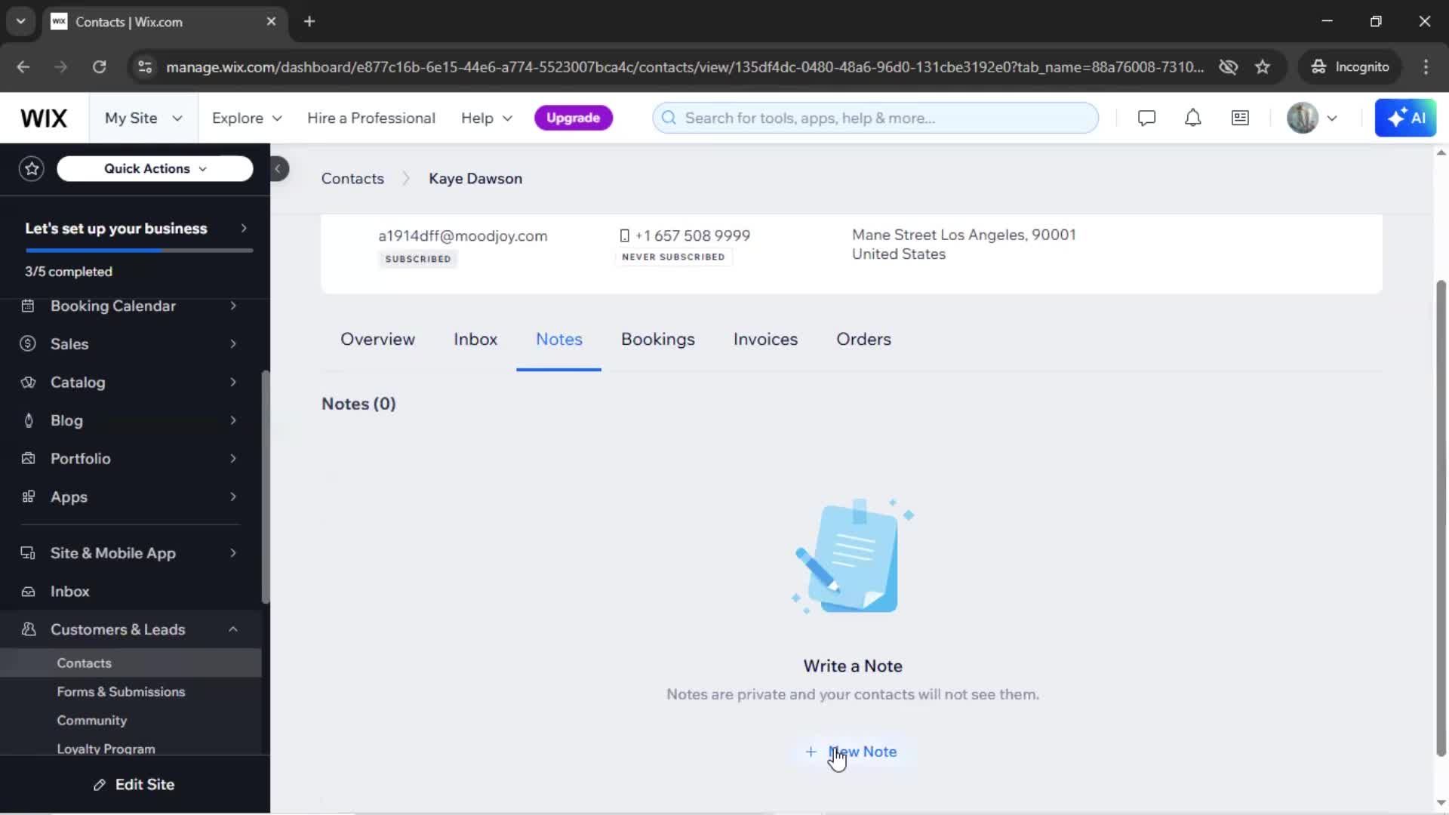The height and width of the screenshot is (815, 1449).
Task: Click the New Note button
Action: [x=851, y=752]
